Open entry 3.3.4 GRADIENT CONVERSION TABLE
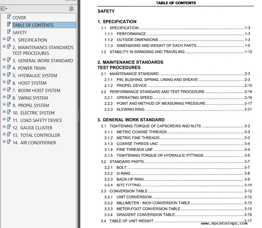Screen dimensions: 262x228 pos(178,215)
